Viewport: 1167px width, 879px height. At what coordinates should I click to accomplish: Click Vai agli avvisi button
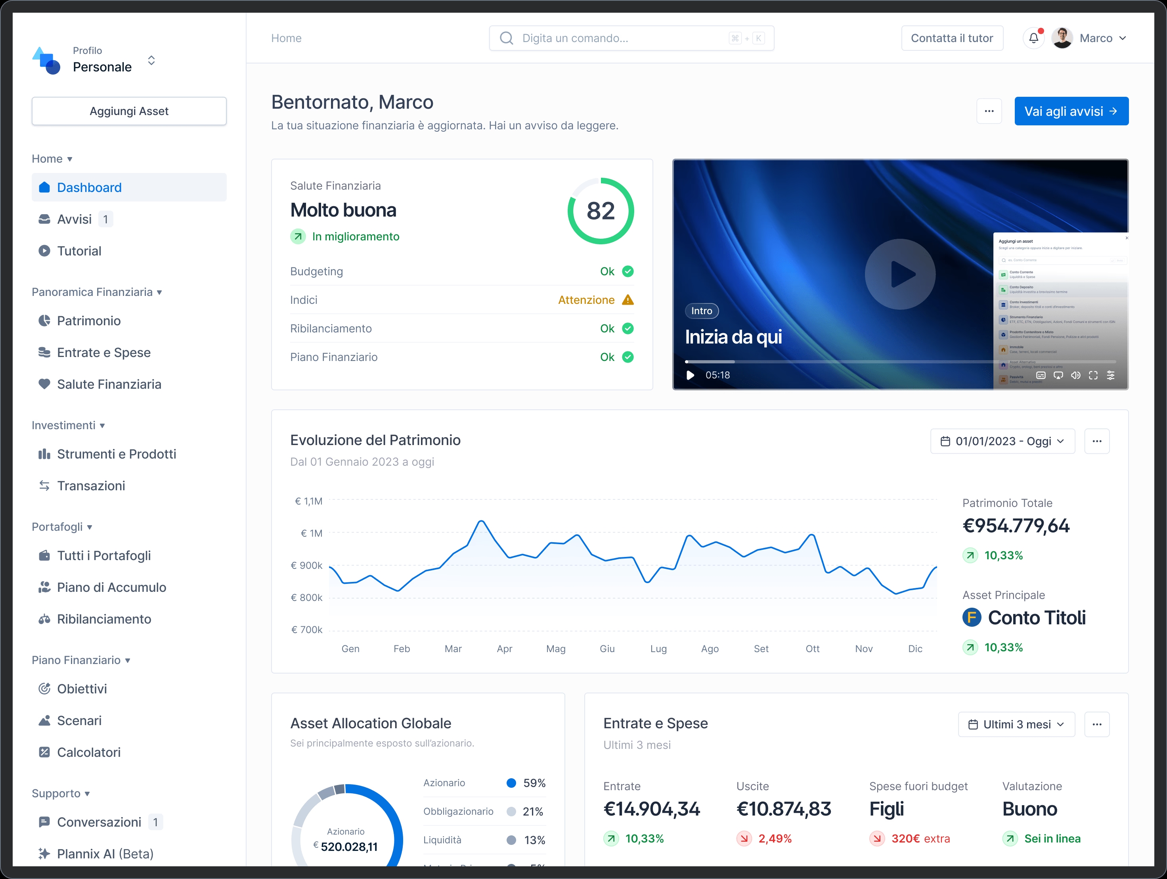point(1071,111)
